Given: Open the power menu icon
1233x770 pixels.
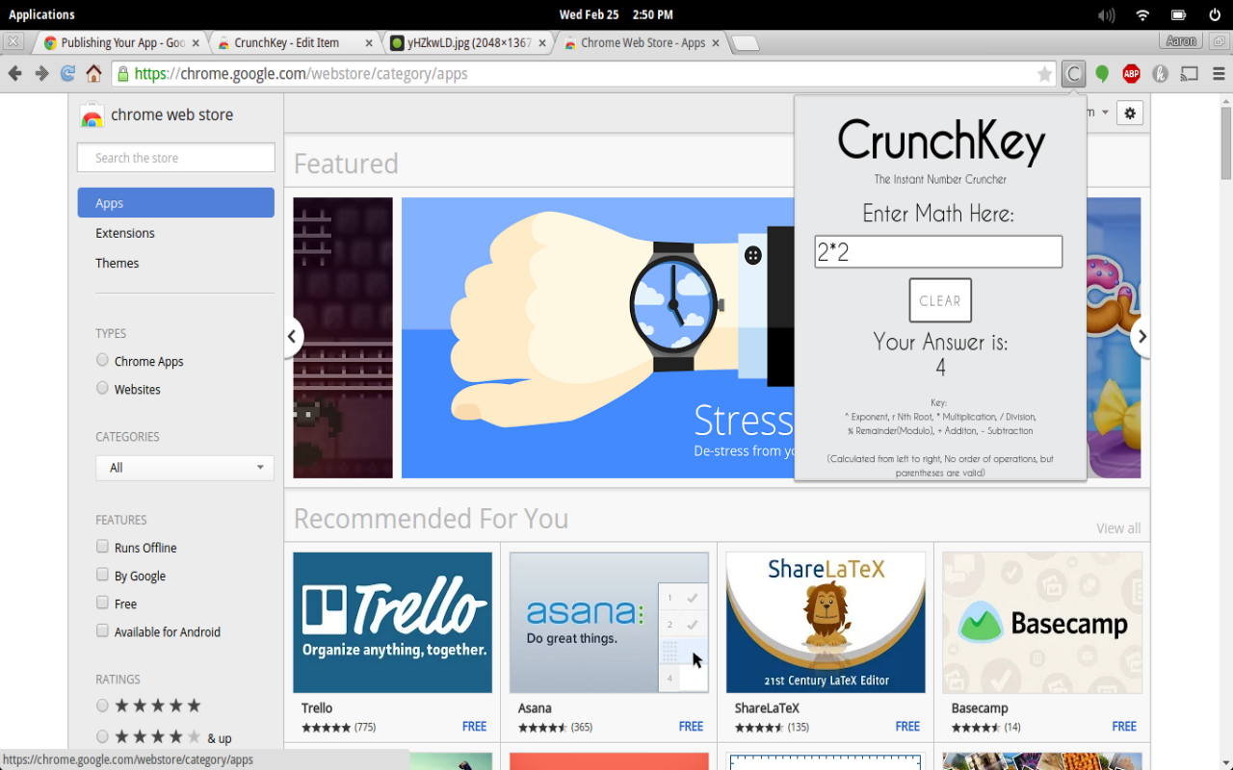Looking at the screenshot, I should pos(1214,14).
